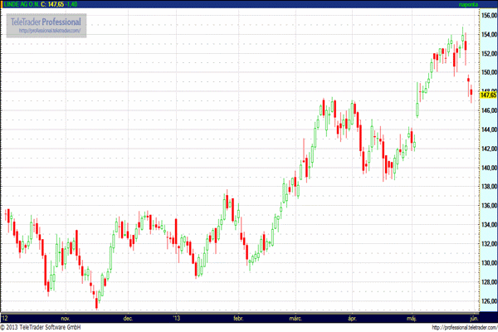Open the professional.teletrader.com link under logo
The image size is (498, 332).
(46, 31)
